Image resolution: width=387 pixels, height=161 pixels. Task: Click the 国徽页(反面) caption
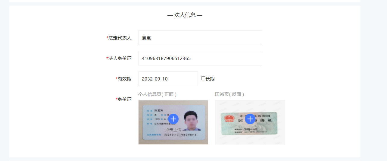click(229, 94)
